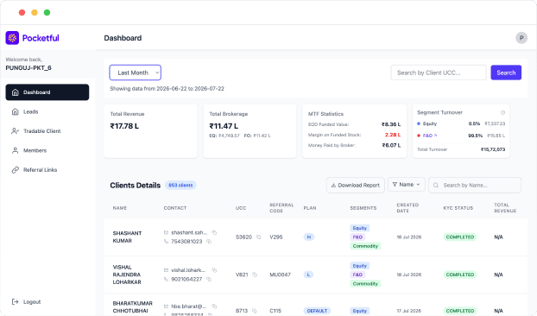Click the Margin on Funded Stock value 2.28 L
The height and width of the screenshot is (316, 537).
(x=393, y=135)
